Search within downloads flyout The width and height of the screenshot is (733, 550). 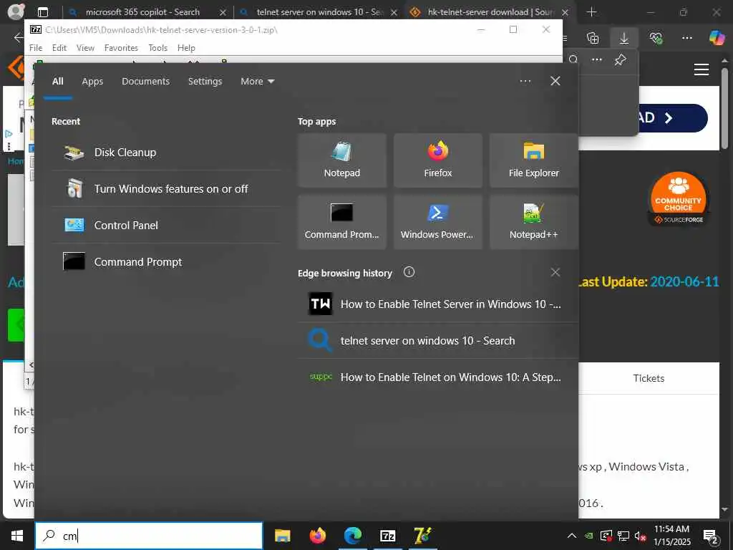[x=573, y=60]
